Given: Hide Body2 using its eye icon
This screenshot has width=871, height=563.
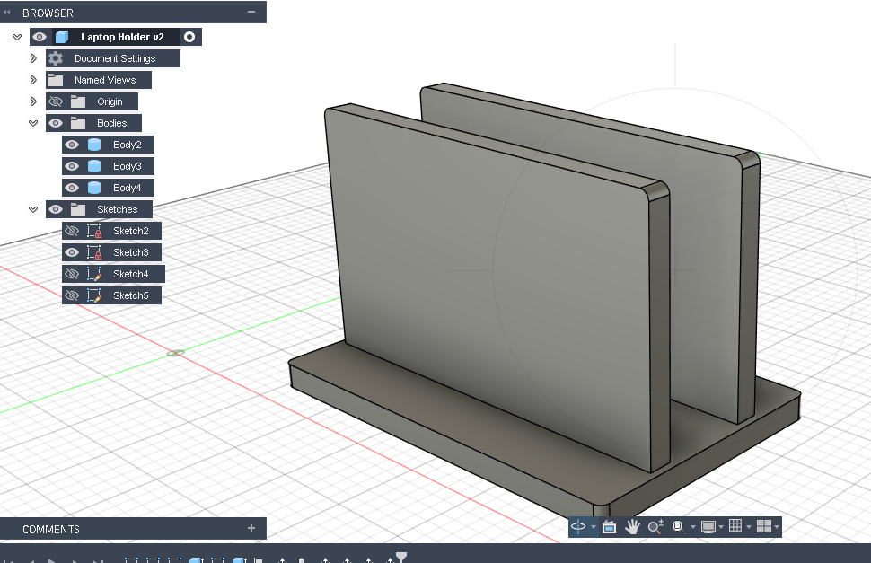Looking at the screenshot, I should [x=72, y=145].
